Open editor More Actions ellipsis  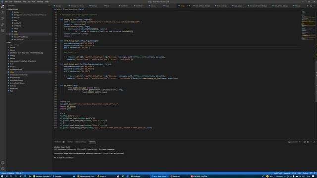314,6
